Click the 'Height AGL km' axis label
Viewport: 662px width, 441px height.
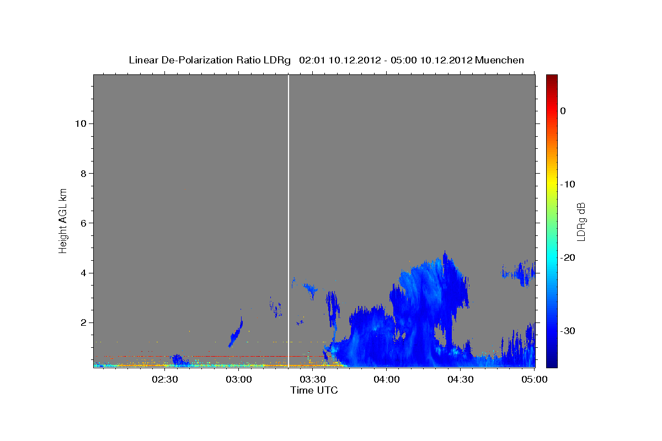63,220
